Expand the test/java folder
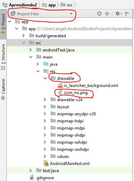This screenshot has height=181, width=134. [31, 171]
